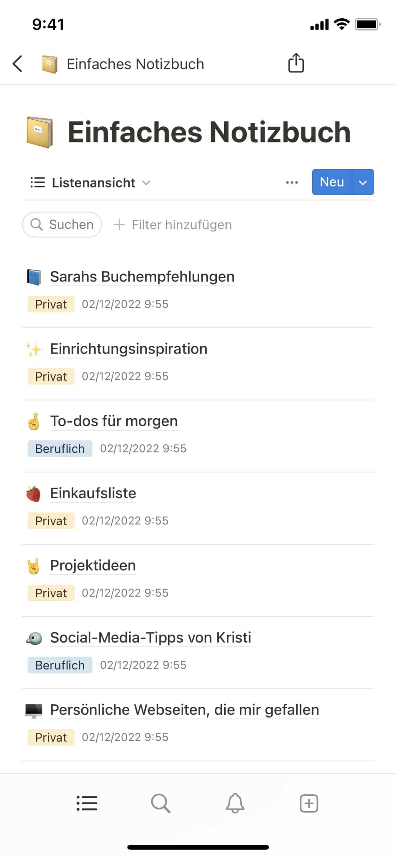Open the page list in bottom bar

87,803
